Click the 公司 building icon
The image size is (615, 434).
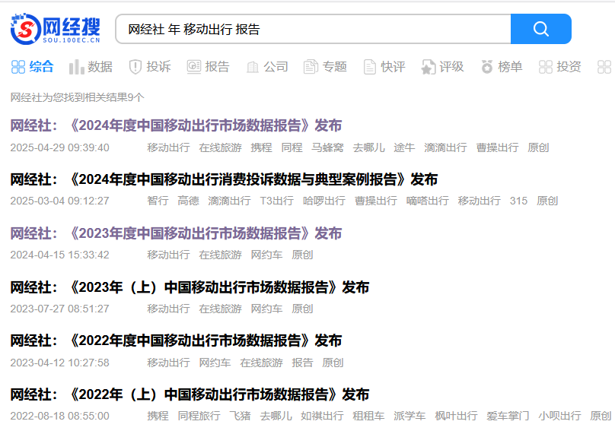pyautogui.click(x=253, y=68)
